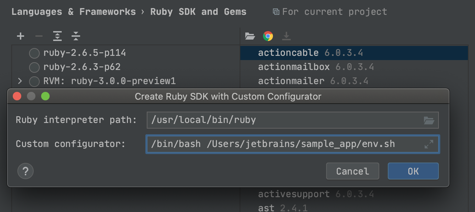Image resolution: width=475 pixels, height=212 pixels.
Task: Collapse all SDK tree nodes
Action: point(76,36)
